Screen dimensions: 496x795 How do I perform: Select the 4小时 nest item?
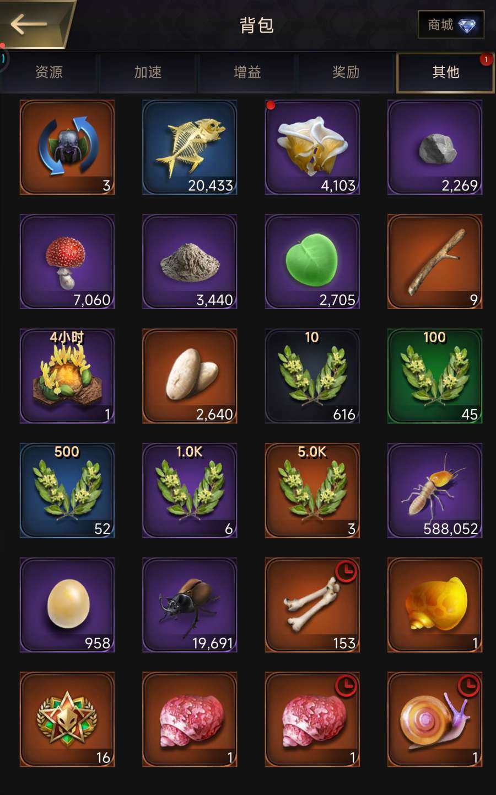[x=67, y=376]
